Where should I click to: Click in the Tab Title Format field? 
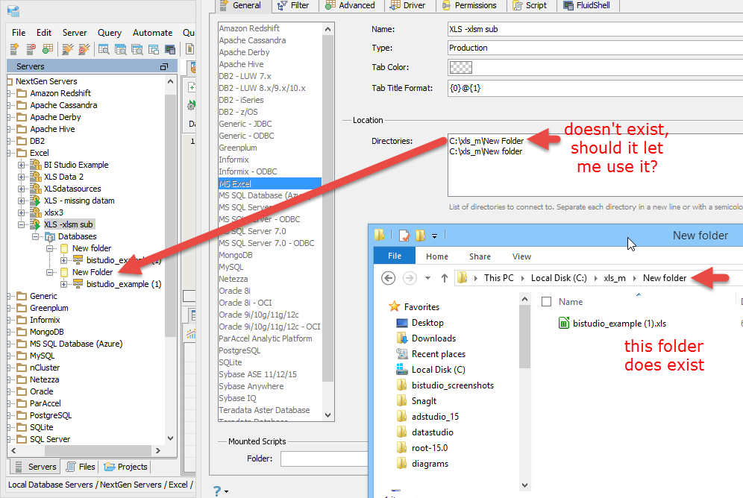pos(595,88)
